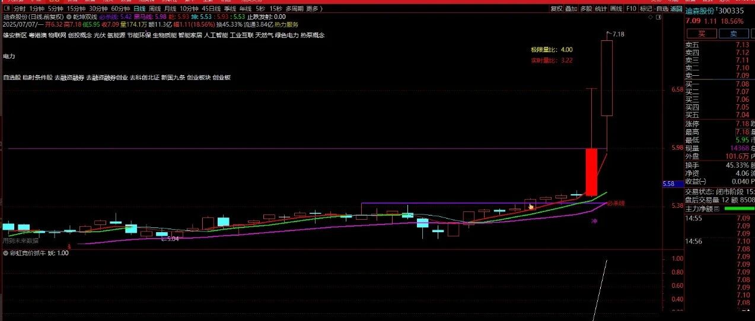The image size is (755, 321).
Task: Click the small icon after 主力净额
Action: [x=716, y=208]
